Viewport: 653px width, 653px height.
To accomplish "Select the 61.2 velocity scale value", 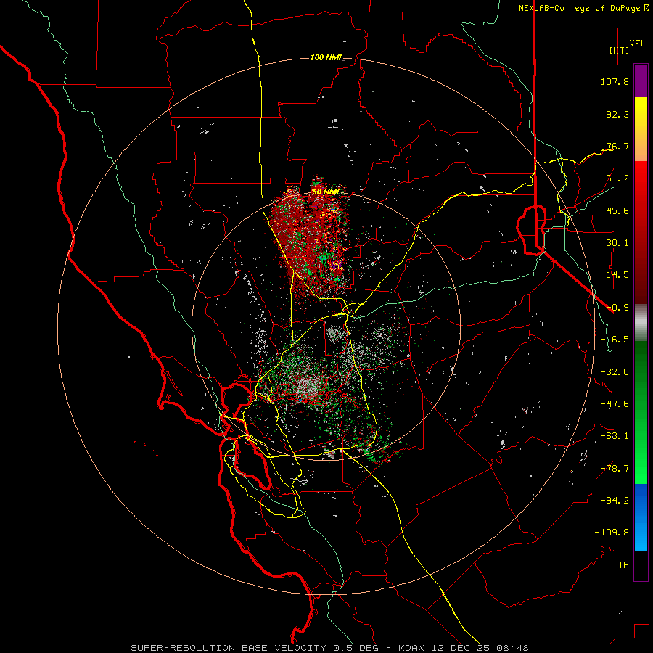I will [617, 178].
